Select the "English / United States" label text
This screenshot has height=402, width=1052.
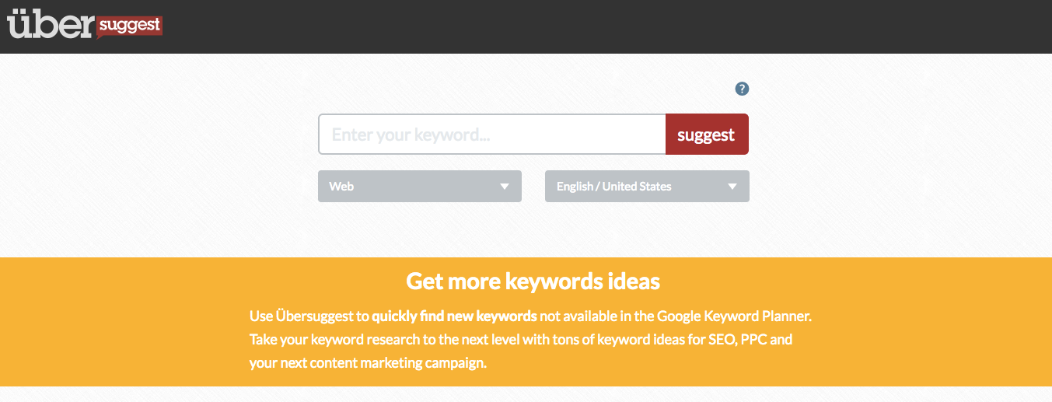(613, 187)
